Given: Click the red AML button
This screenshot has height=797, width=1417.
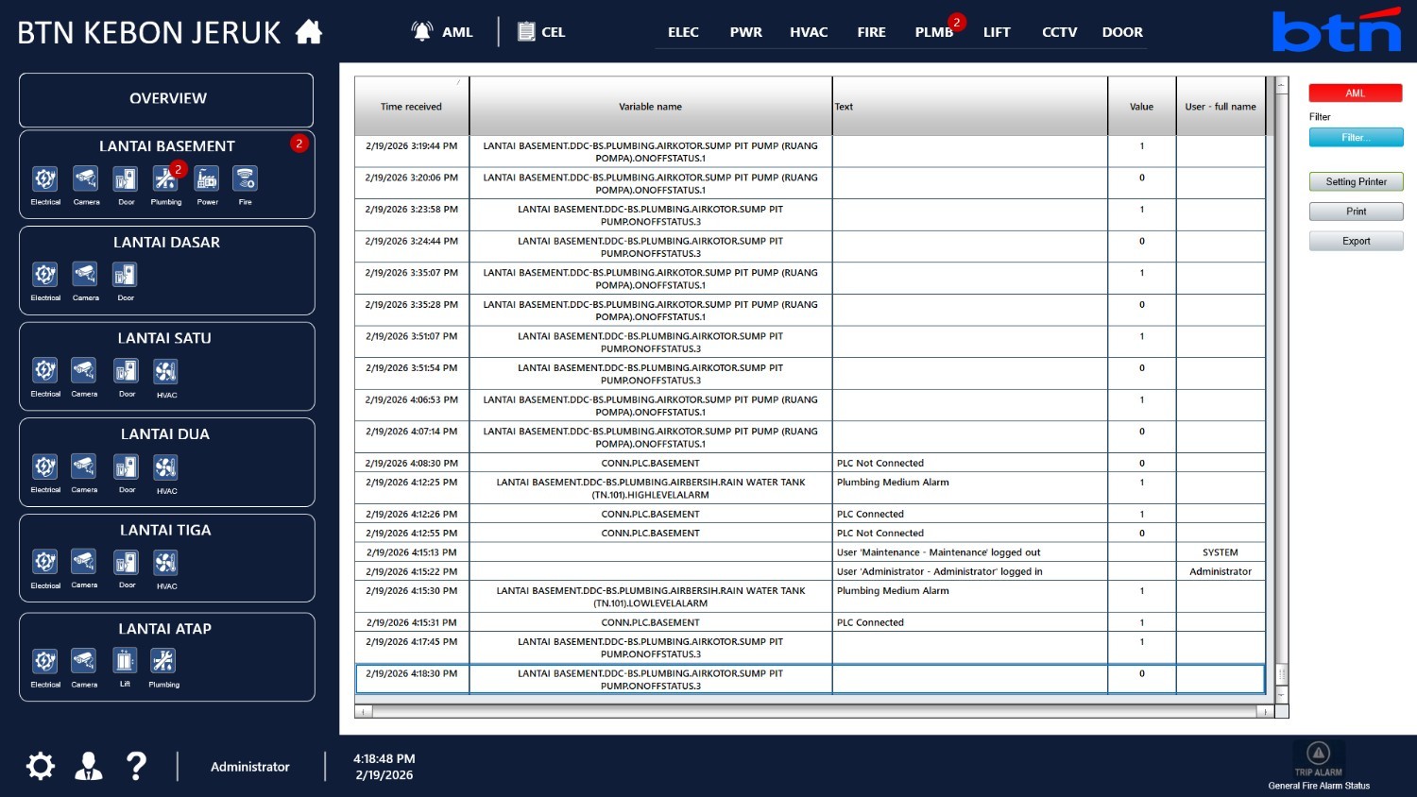Looking at the screenshot, I should click(1356, 93).
